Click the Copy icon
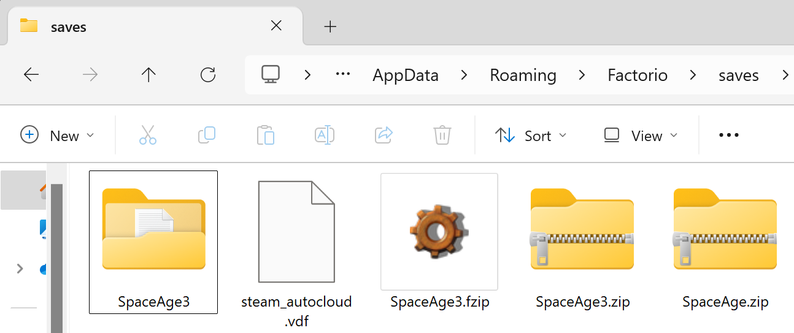This screenshot has width=794, height=333. [207, 135]
